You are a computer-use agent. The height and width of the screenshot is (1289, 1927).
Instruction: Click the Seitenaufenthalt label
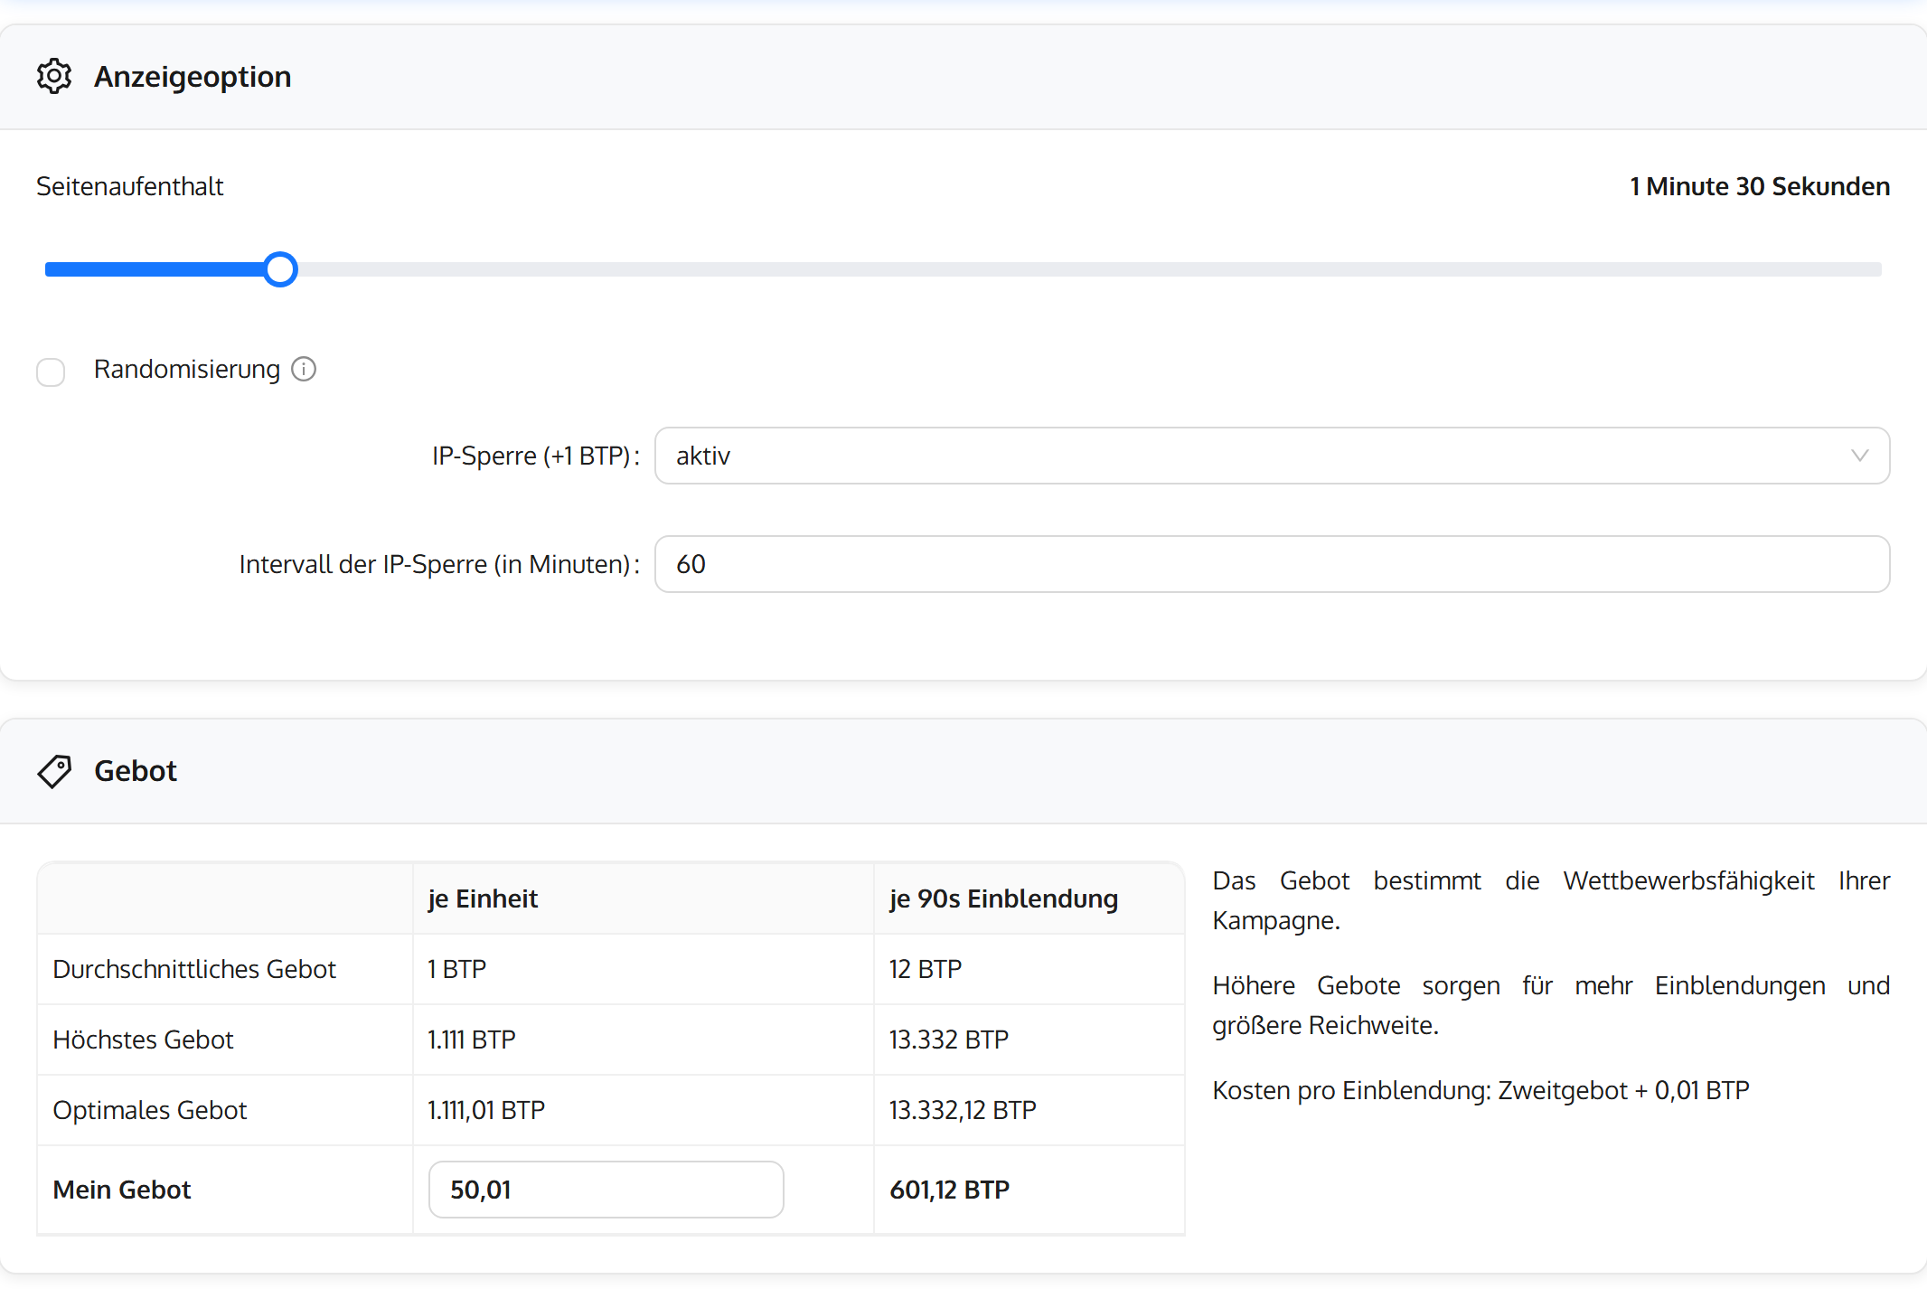click(x=129, y=186)
